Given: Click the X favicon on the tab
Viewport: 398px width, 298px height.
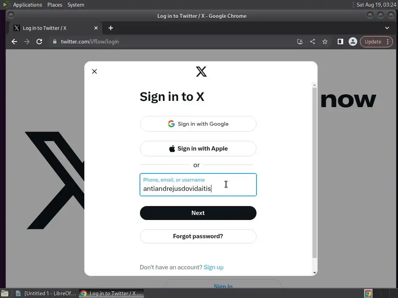Looking at the screenshot, I should click(x=16, y=28).
